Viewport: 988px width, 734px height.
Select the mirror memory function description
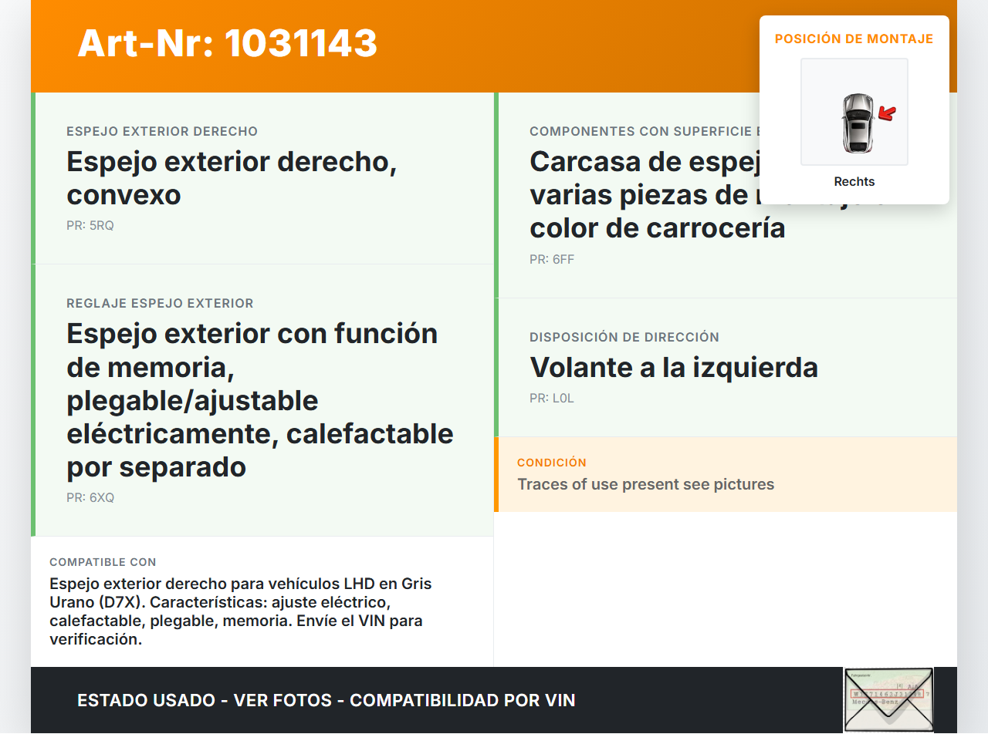[260, 400]
